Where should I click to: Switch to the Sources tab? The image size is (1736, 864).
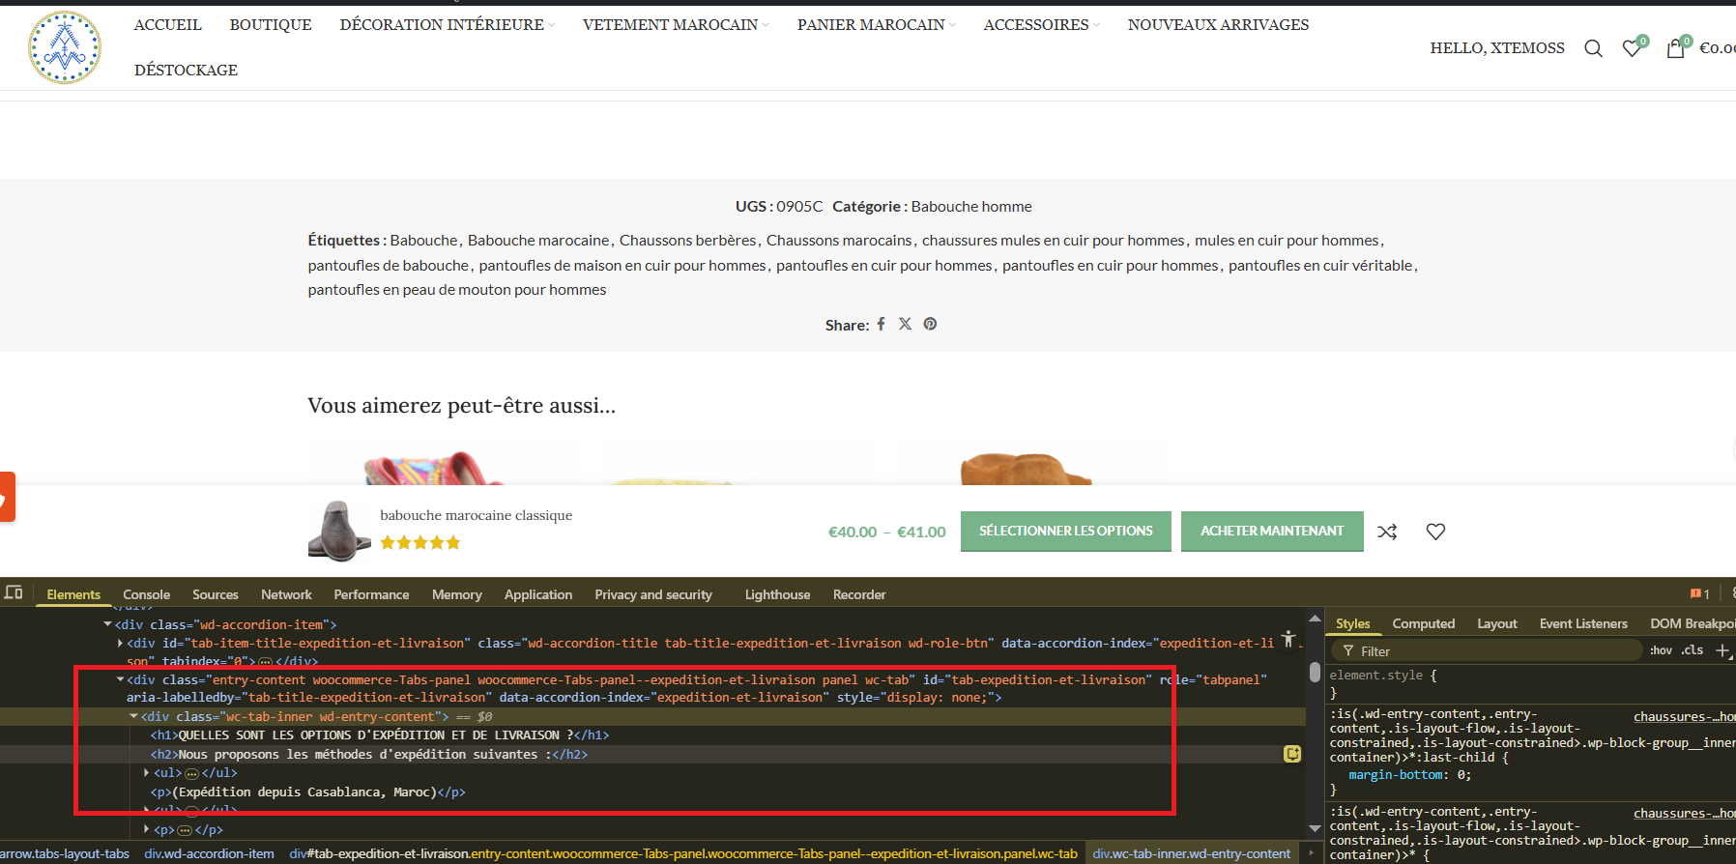pyautogui.click(x=215, y=594)
